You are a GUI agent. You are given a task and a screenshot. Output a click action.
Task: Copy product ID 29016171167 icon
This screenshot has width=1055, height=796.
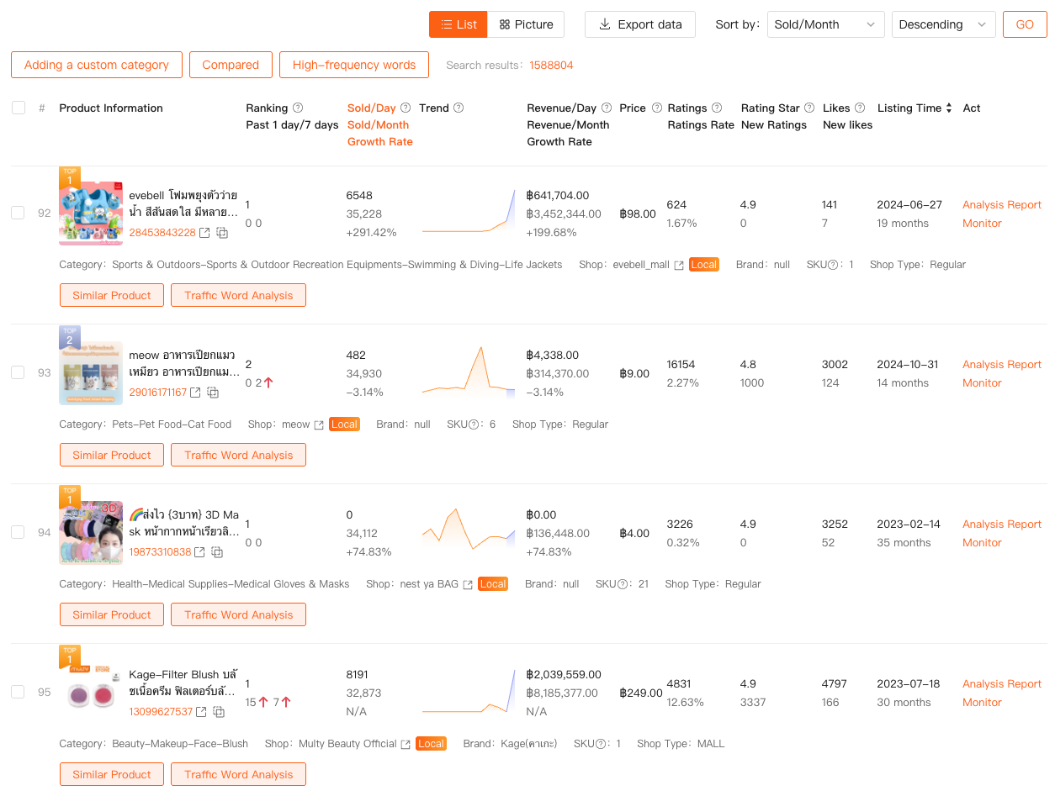(x=214, y=393)
